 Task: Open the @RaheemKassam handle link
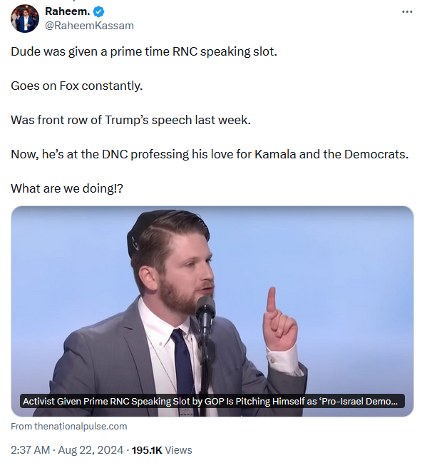point(89,26)
